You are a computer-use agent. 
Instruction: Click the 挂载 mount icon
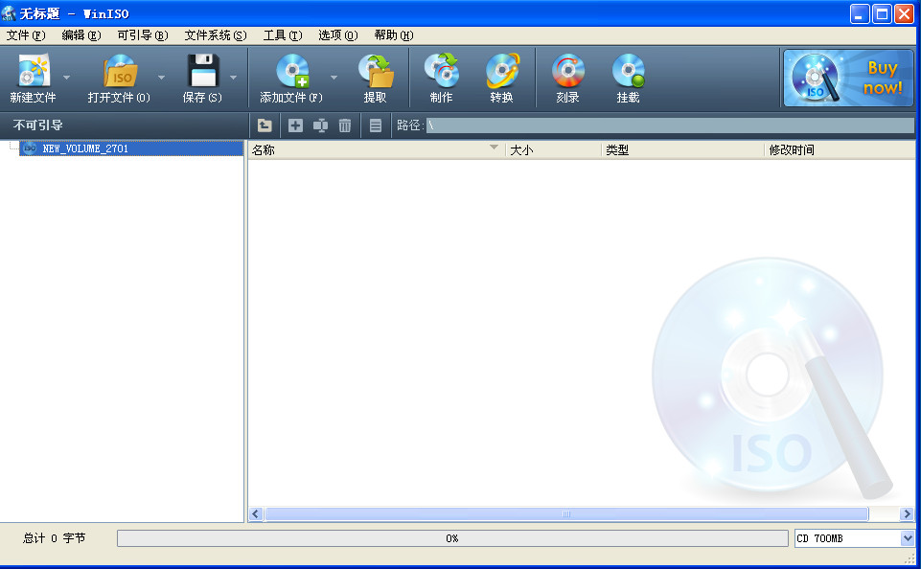(x=629, y=71)
